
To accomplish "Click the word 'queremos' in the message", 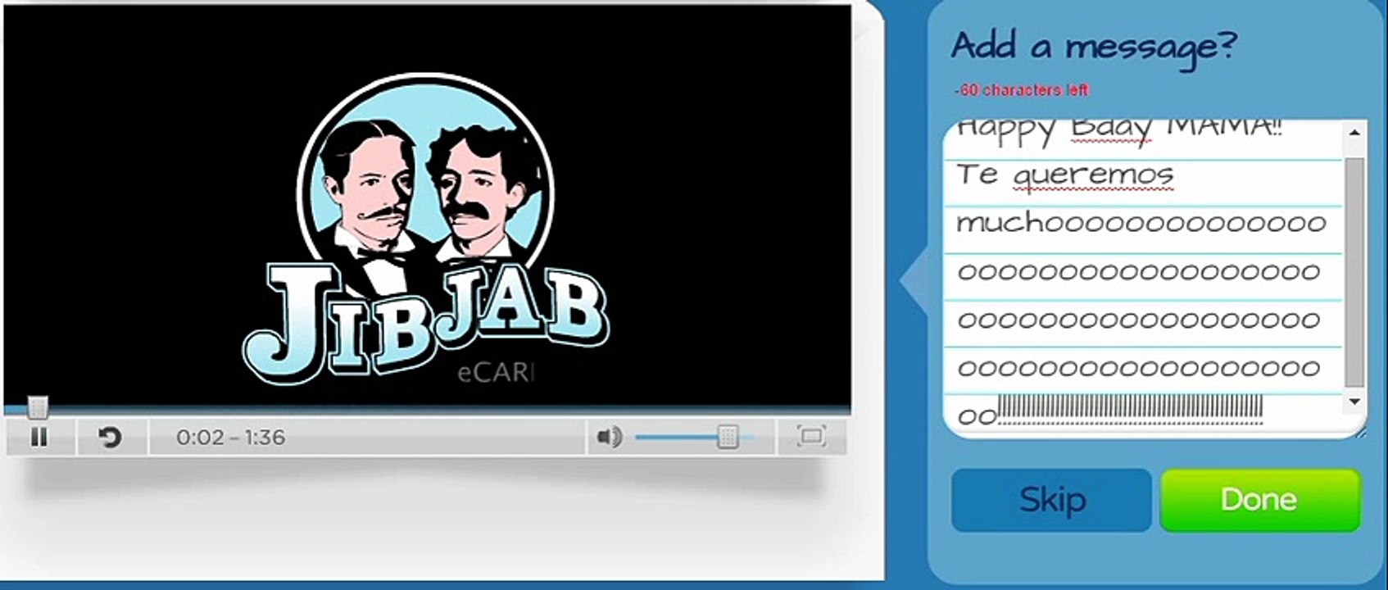I will click(1093, 176).
